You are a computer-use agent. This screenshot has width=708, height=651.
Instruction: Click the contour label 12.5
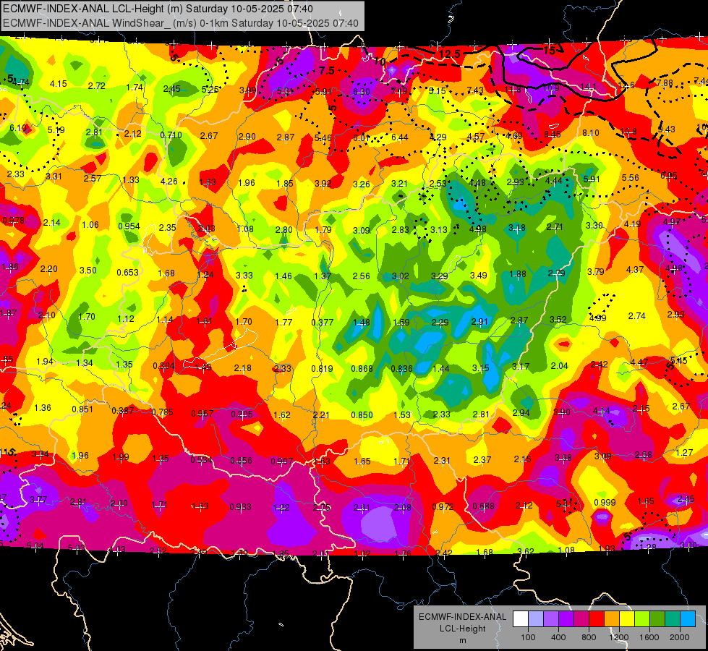tap(449, 54)
